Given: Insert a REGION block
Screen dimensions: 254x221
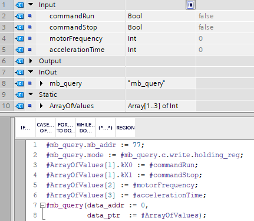Looking at the screenshot, I should point(126,128).
